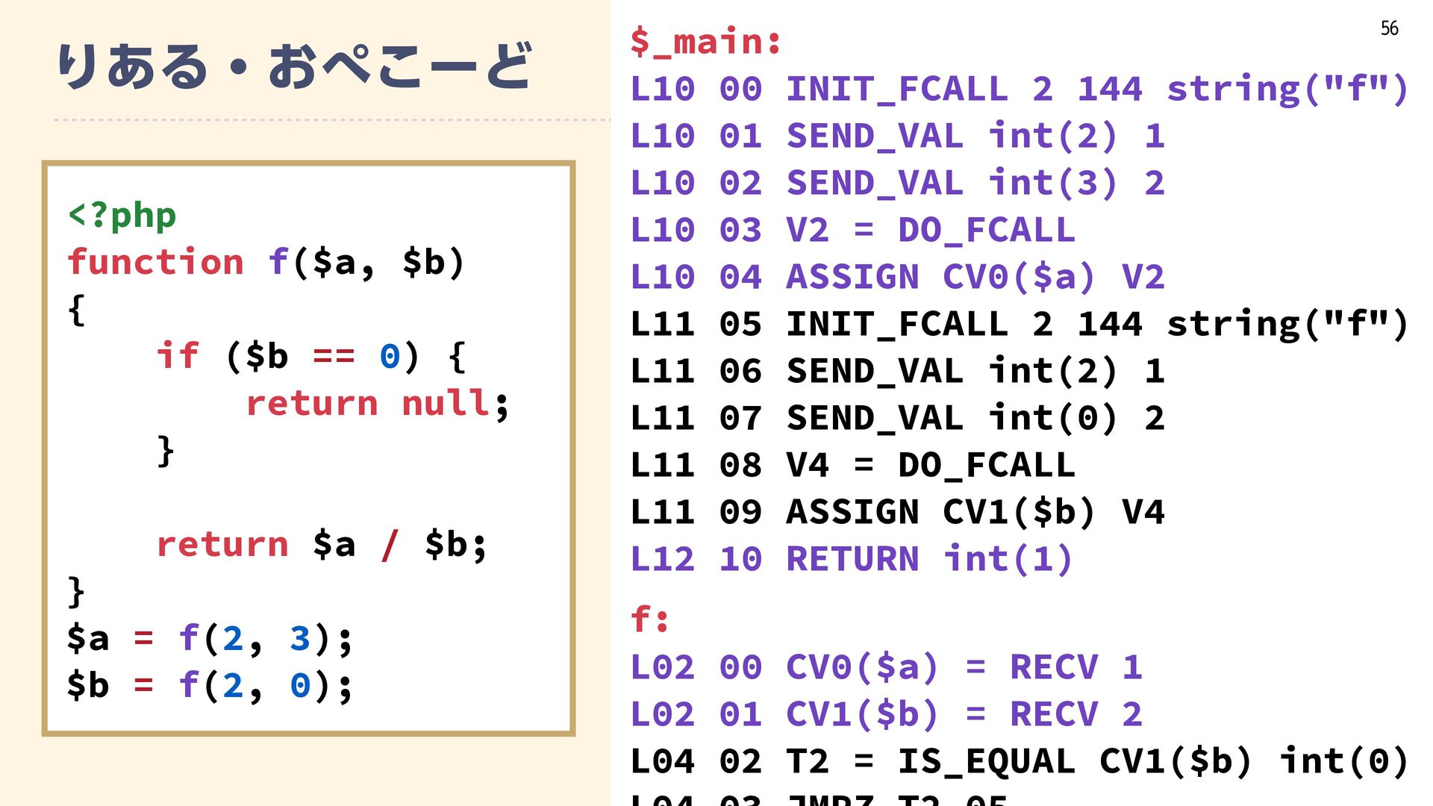Click the L11 05 INIT_FCALL opcode line
Viewport: 1433px width, 806px height.
click(x=1018, y=325)
